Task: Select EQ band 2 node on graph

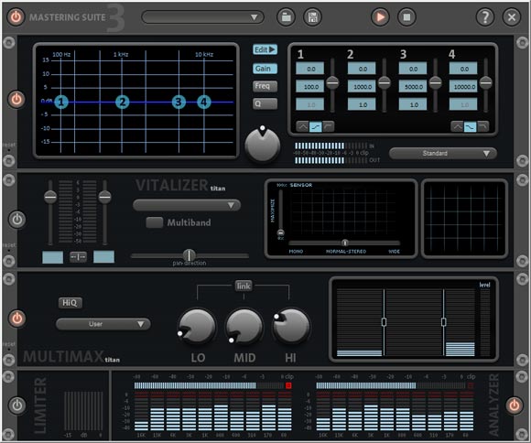Action: pyautogui.click(x=123, y=102)
